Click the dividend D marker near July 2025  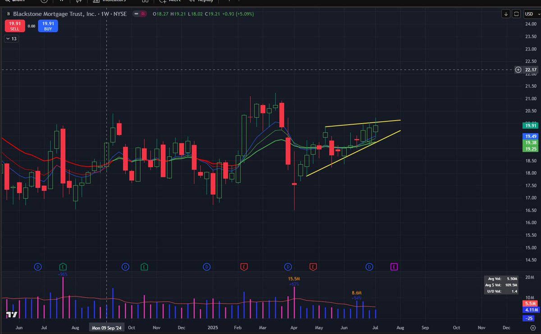(369, 267)
